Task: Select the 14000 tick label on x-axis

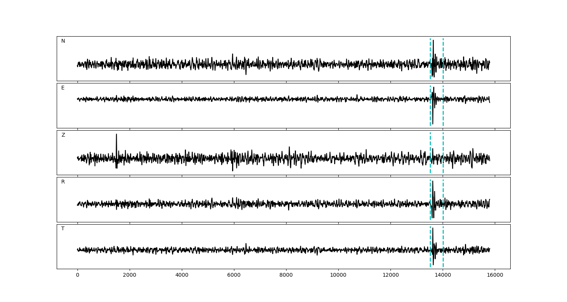Action: [443, 275]
